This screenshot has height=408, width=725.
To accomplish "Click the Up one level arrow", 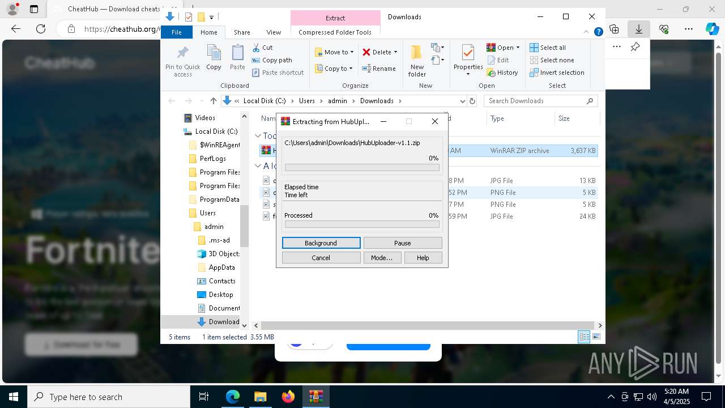I will pyautogui.click(x=213, y=101).
